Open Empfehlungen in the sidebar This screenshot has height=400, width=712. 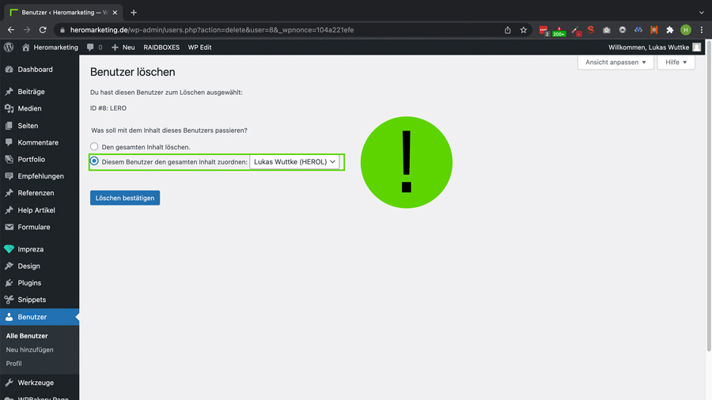pos(40,176)
